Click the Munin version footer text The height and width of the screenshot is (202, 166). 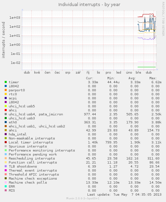point(83,198)
